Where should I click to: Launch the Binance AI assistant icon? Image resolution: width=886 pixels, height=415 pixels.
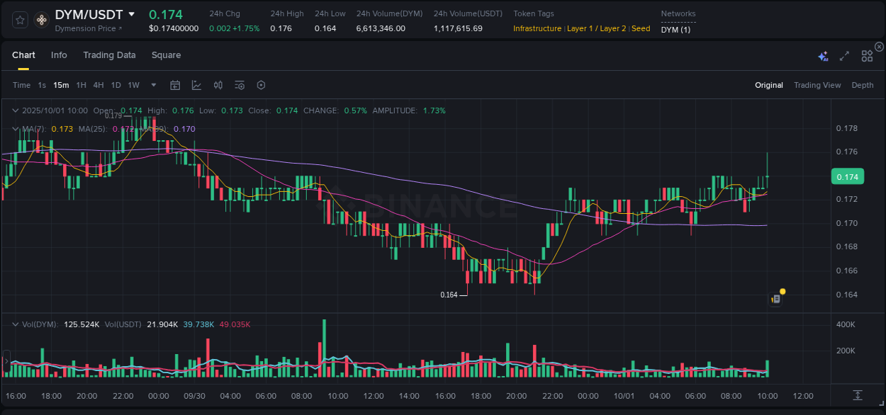(823, 56)
